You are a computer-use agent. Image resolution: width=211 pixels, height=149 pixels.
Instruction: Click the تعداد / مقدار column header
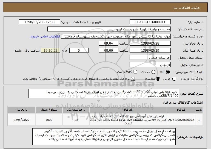[x=49, y=110]
